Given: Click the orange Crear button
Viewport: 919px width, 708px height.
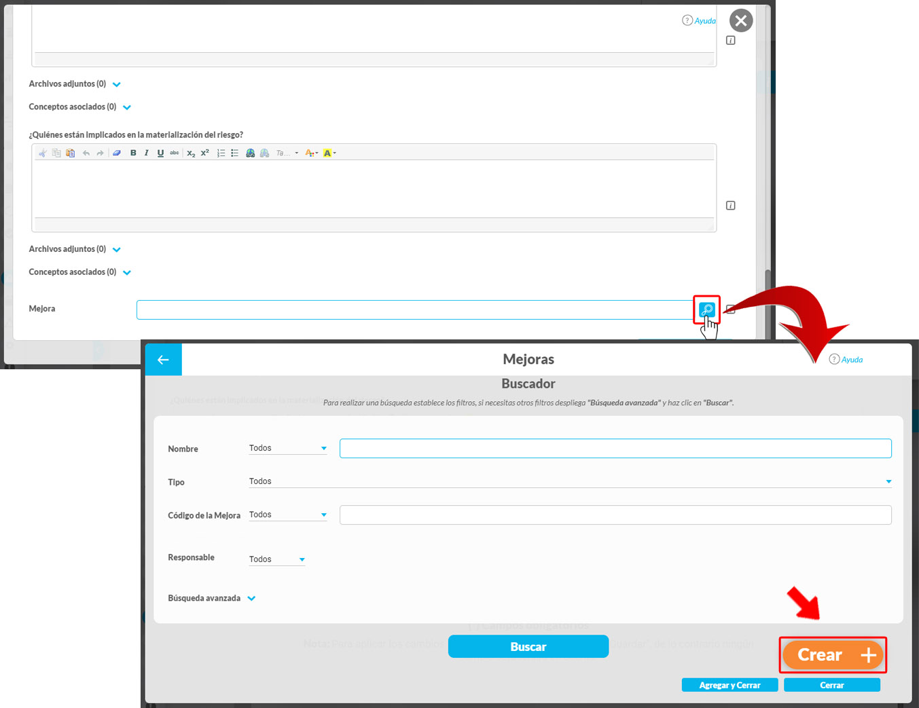Looking at the screenshot, I should [833, 655].
